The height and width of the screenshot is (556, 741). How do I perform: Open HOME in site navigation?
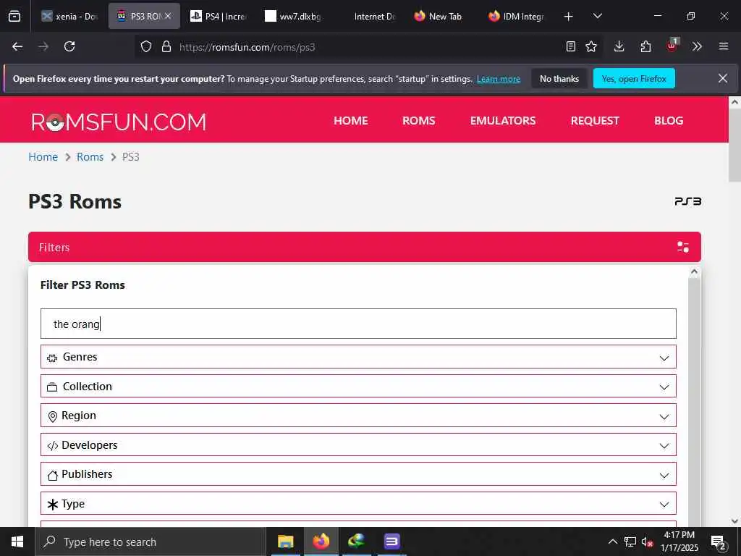tap(351, 121)
